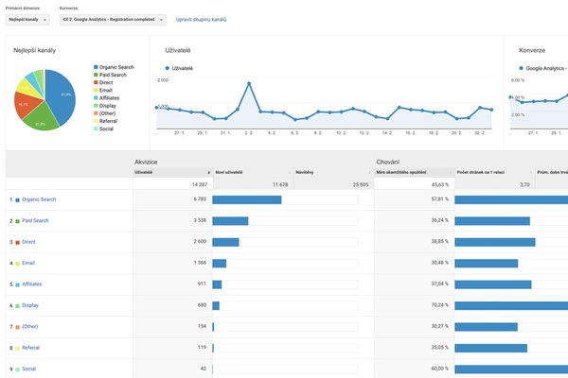Sort by the Návštěvy column header

click(x=311, y=173)
